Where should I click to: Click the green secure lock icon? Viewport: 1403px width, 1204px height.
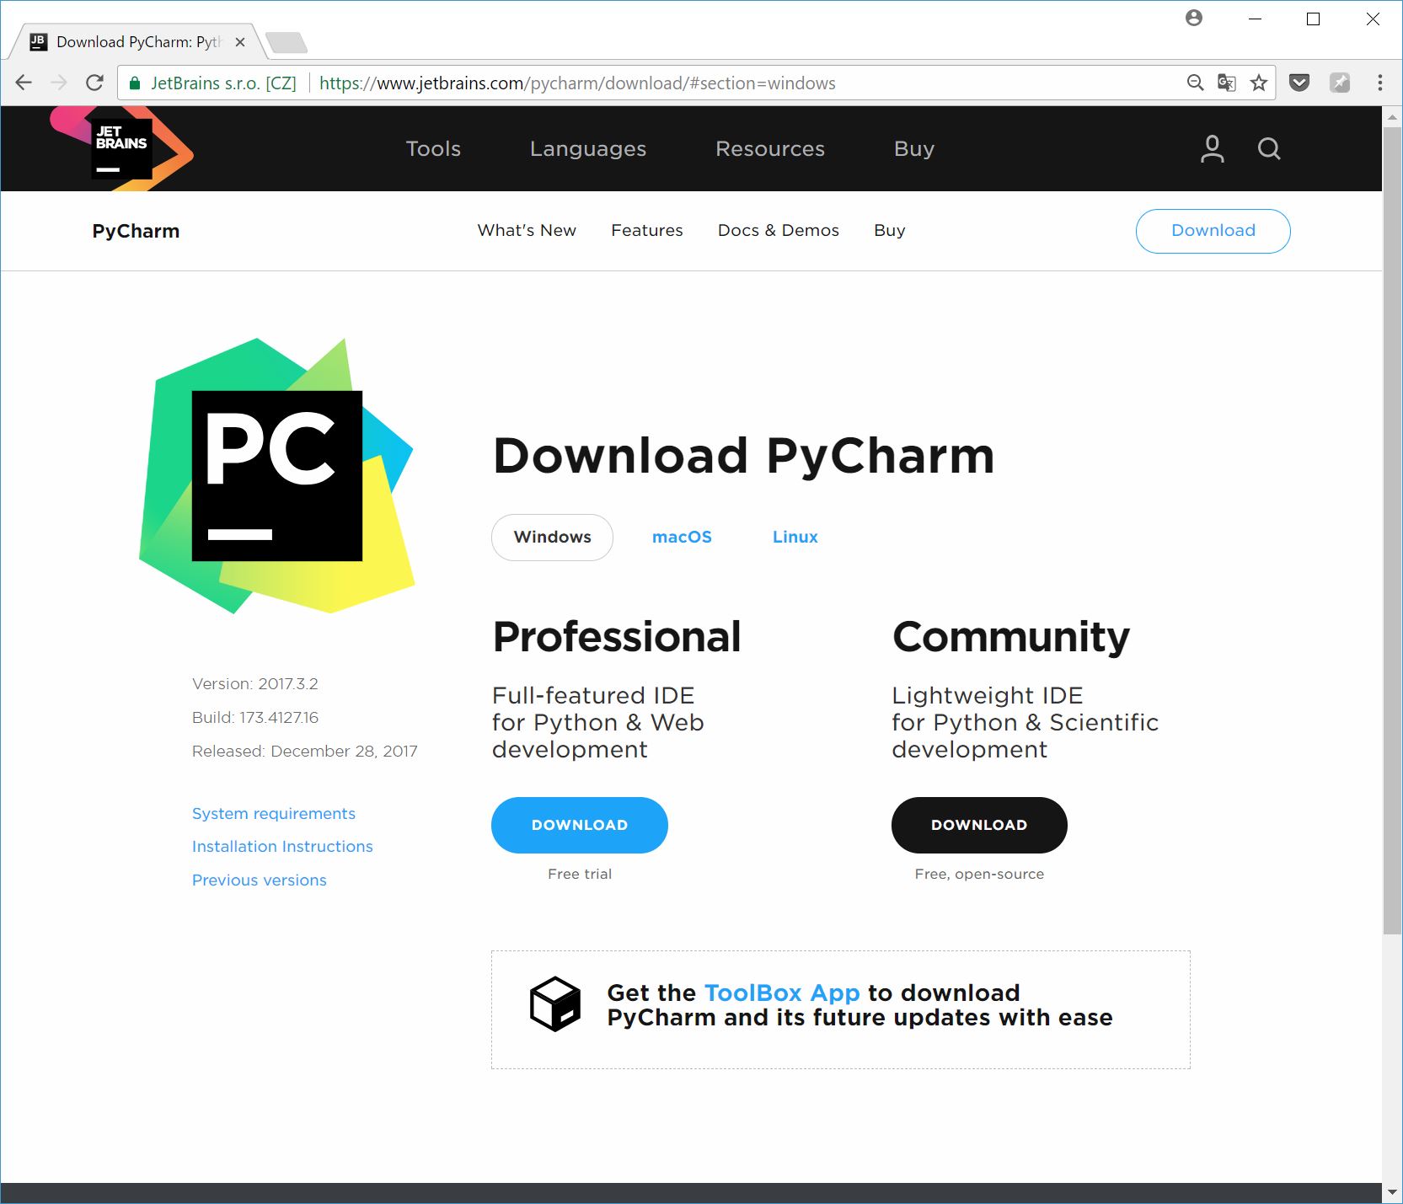[x=134, y=83]
